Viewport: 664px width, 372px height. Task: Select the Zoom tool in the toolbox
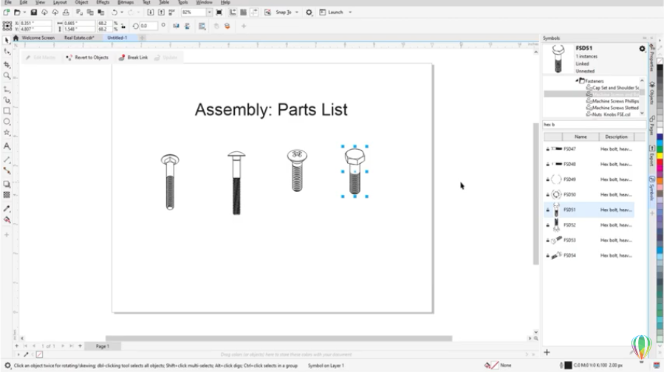(7, 76)
